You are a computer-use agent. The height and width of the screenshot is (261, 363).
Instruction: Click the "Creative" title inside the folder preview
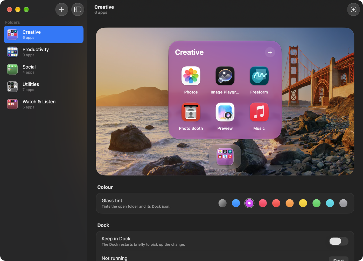[x=189, y=52]
